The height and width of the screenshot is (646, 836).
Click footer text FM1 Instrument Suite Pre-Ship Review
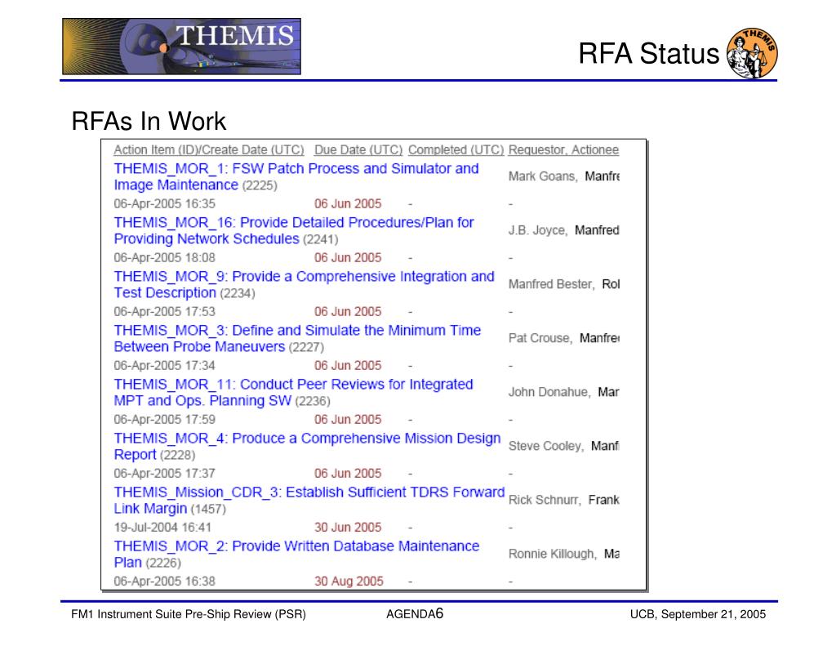point(189,614)
